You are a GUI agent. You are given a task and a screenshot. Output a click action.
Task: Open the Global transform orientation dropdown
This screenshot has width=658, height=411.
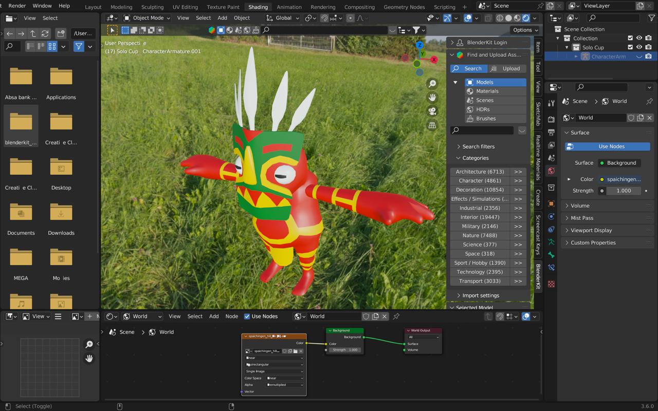tap(283, 18)
